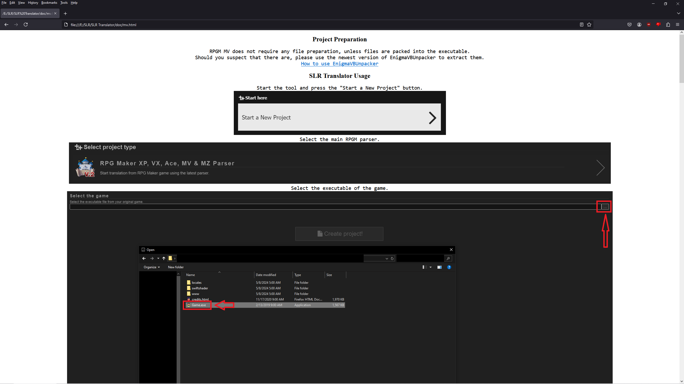The image size is (684, 384).
Task: Open the Tools menu
Action: click(64, 3)
